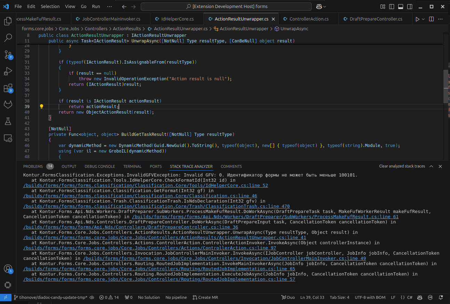
Task: Open the ellipsis overflow in the menu bar
Action: click(109, 6)
